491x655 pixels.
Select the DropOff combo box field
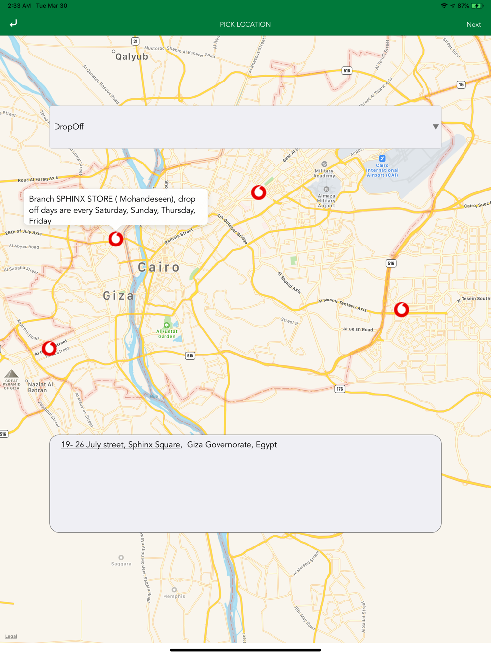coord(245,127)
